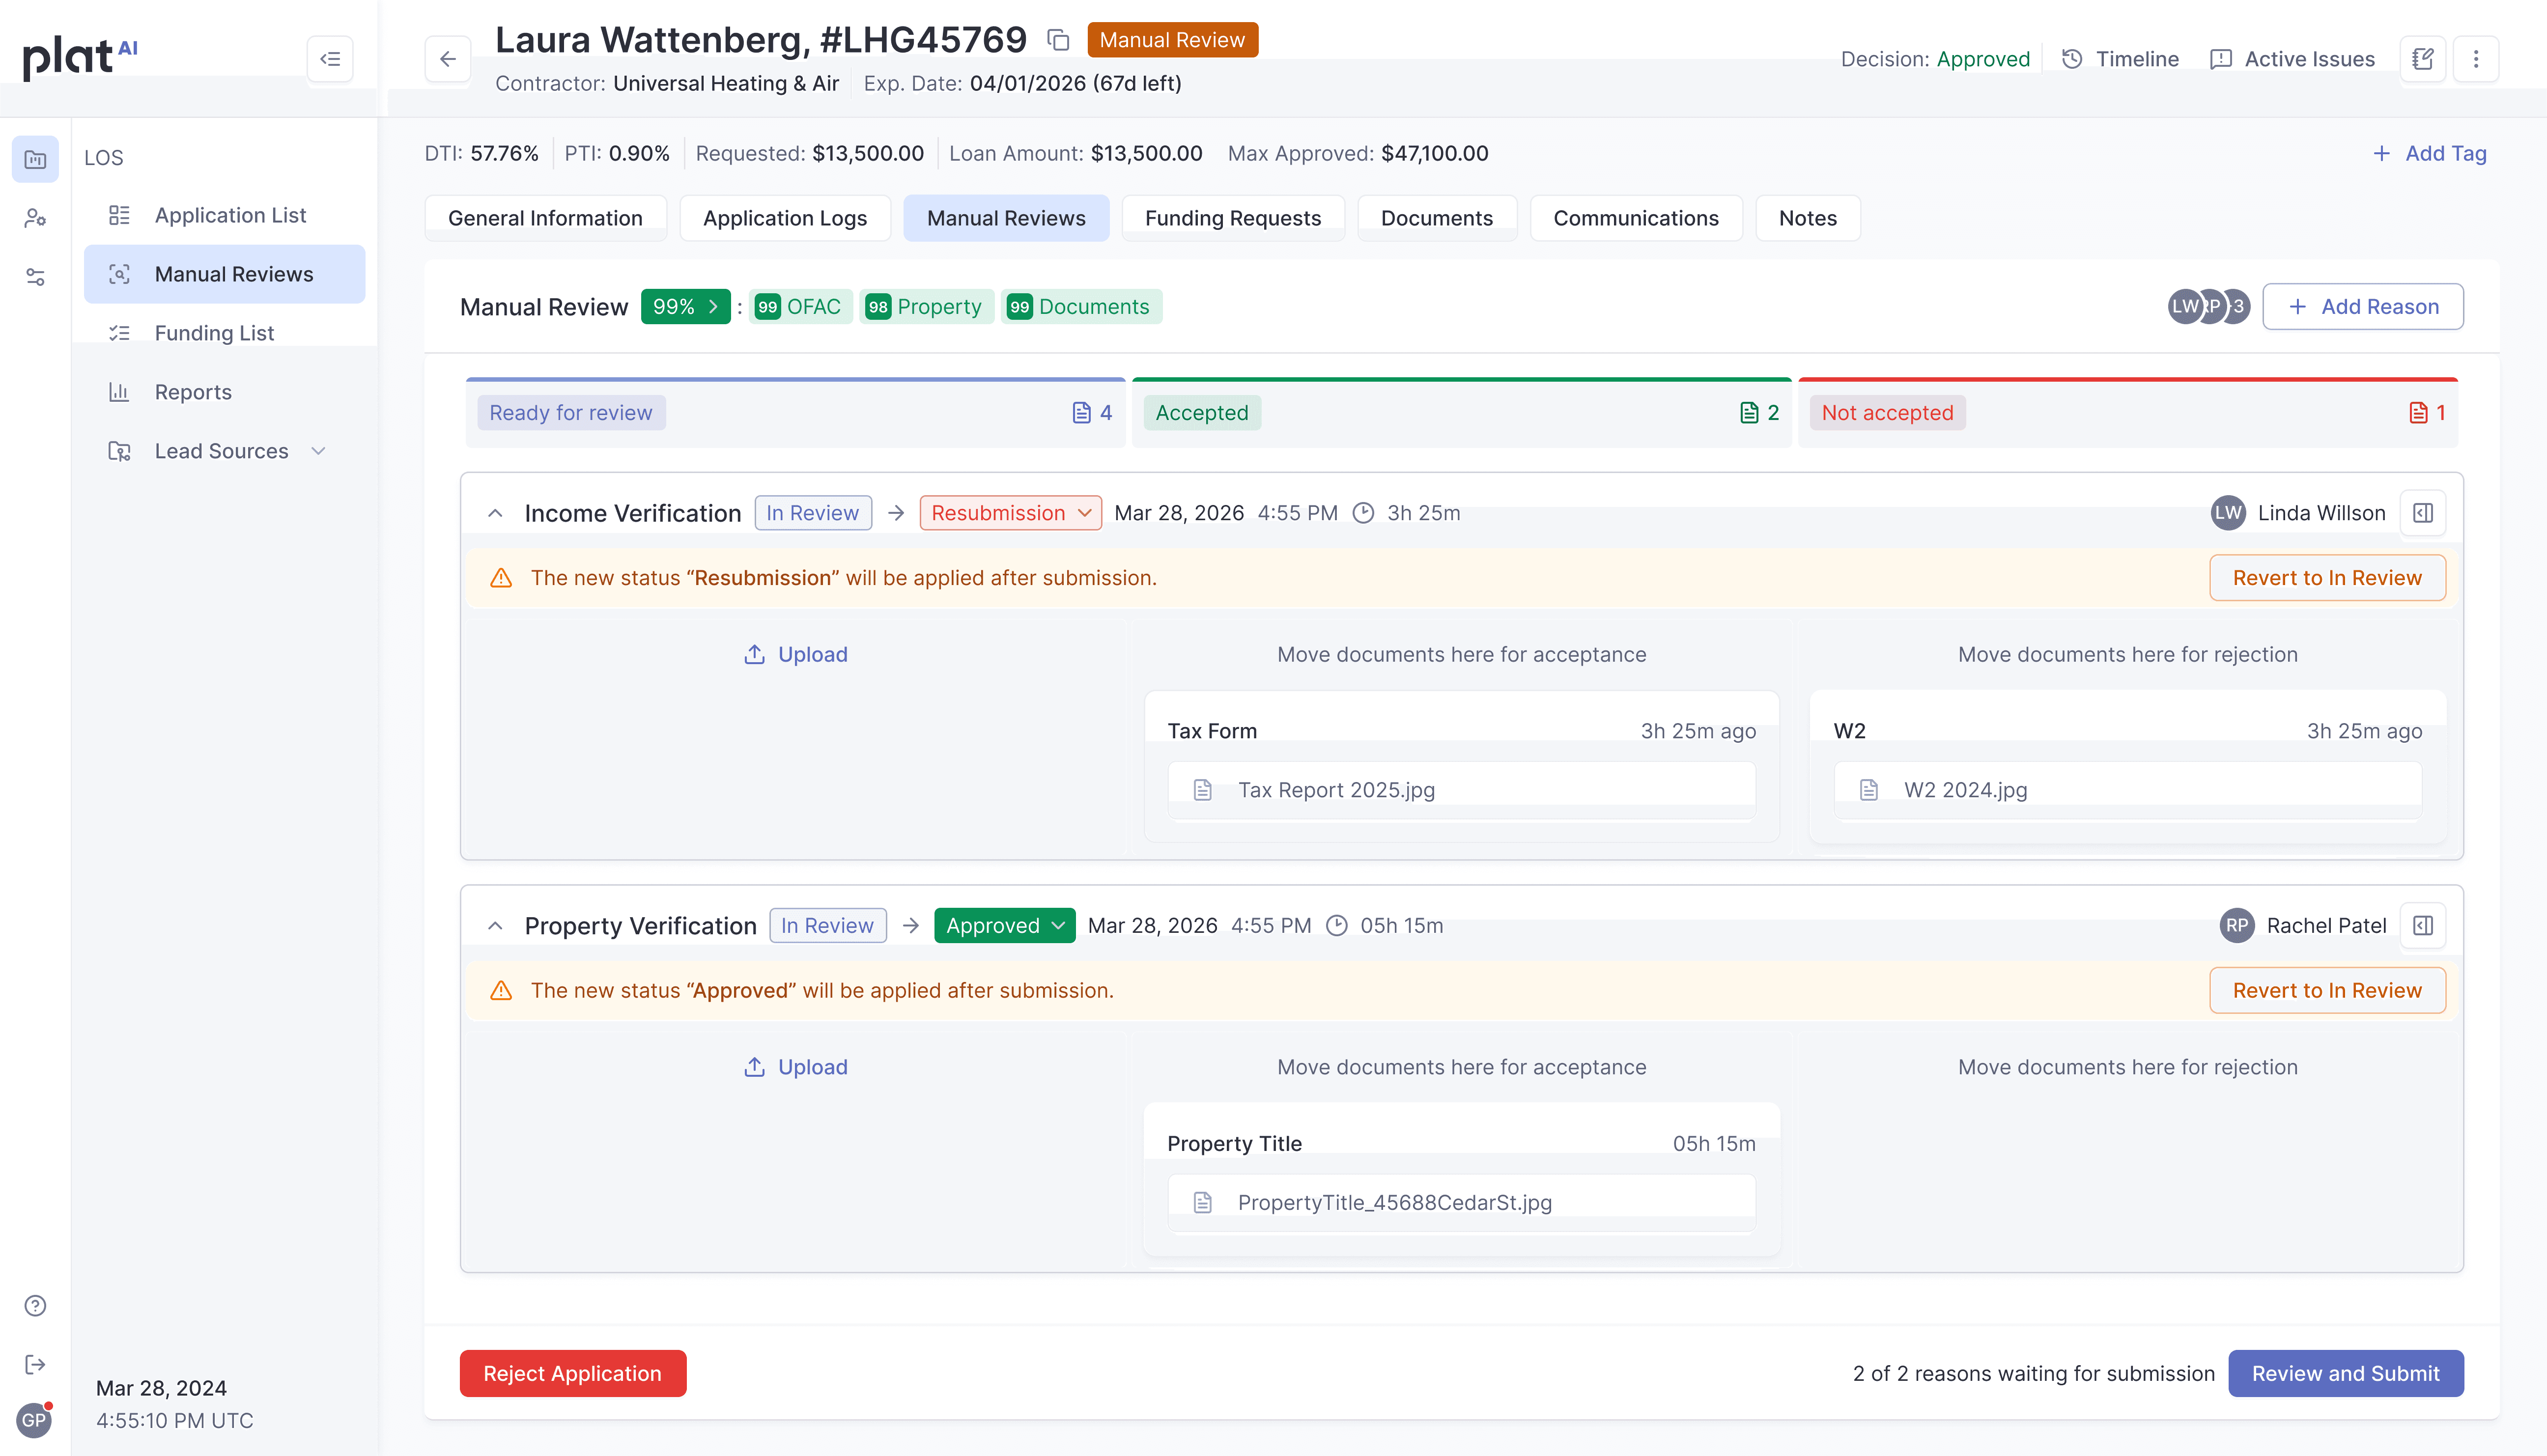2547x1456 pixels.
Task: Open the GP user avatar
Action: (34, 1420)
